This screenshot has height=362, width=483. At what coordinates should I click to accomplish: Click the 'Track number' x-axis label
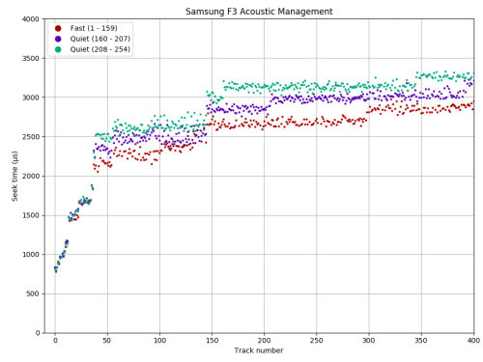259,350
